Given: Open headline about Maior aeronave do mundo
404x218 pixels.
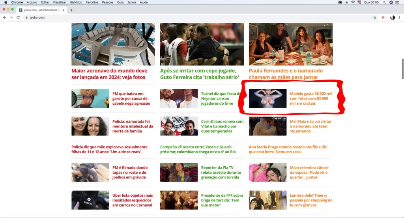Looking at the screenshot, I should 109,74.
